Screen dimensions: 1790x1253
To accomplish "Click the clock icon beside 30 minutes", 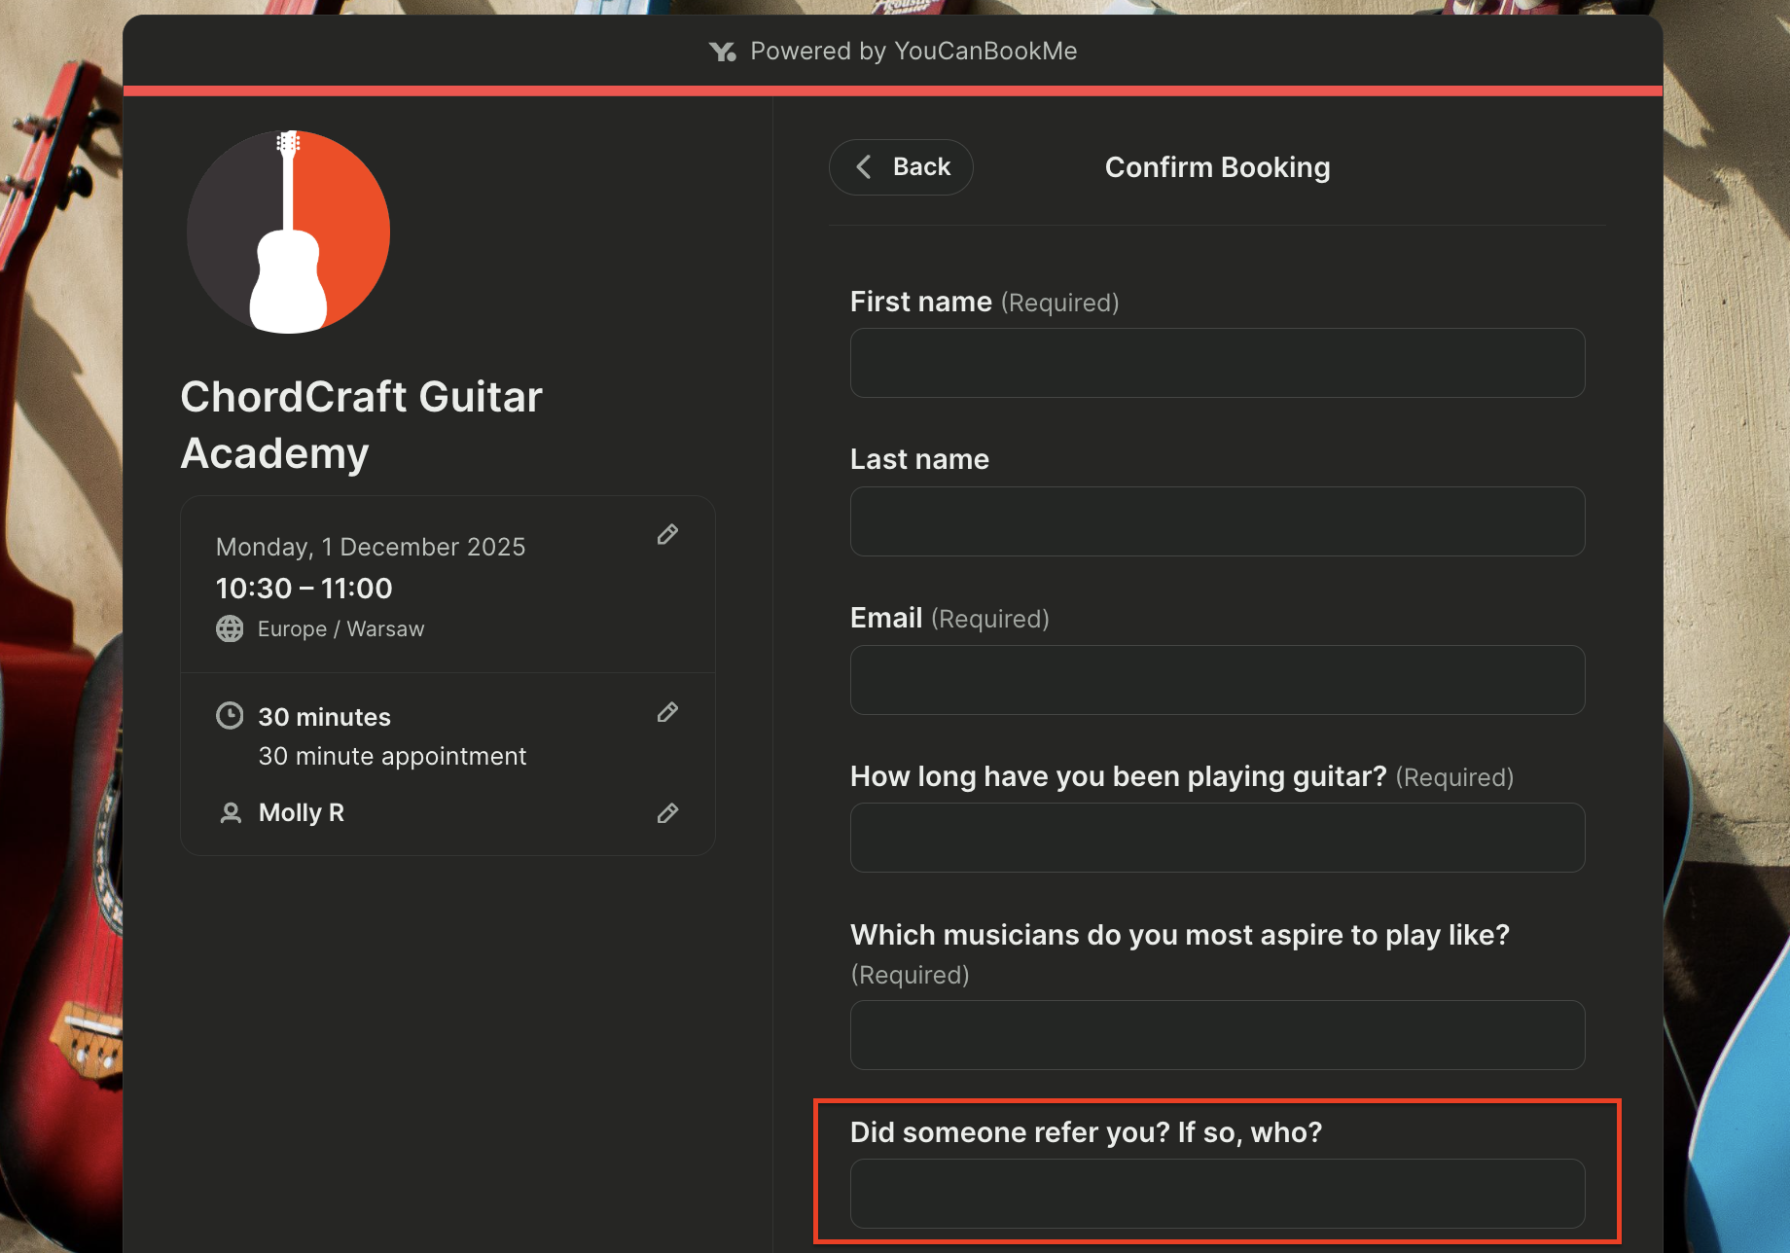I will pyautogui.click(x=230, y=715).
